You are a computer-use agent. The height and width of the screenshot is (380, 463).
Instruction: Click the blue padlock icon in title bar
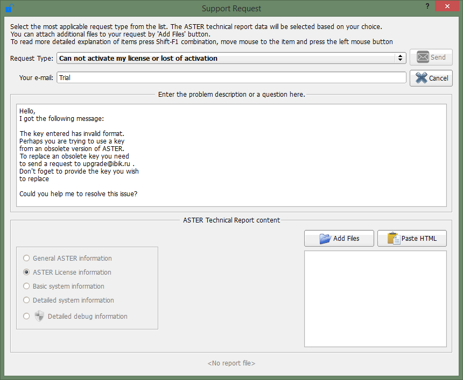pos(9,8)
